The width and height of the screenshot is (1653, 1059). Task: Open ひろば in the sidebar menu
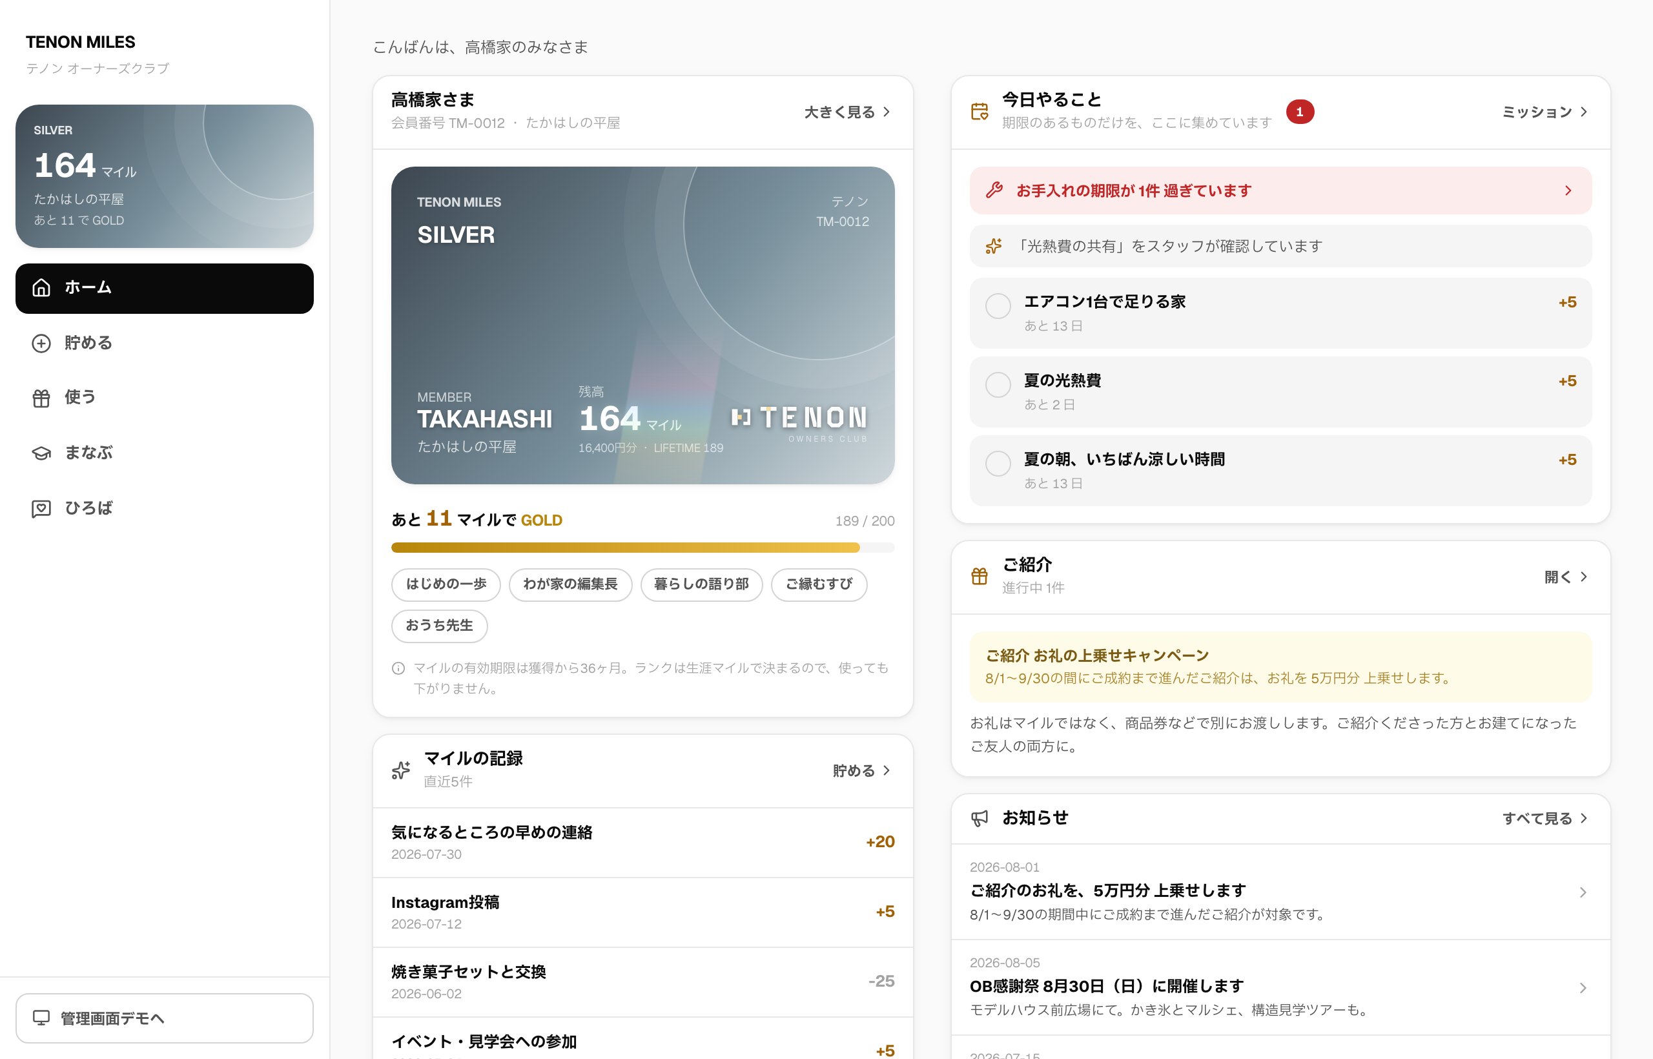165,508
